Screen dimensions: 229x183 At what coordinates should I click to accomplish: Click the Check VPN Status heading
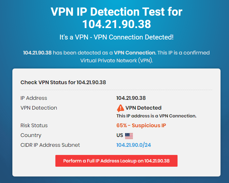tap(63, 82)
